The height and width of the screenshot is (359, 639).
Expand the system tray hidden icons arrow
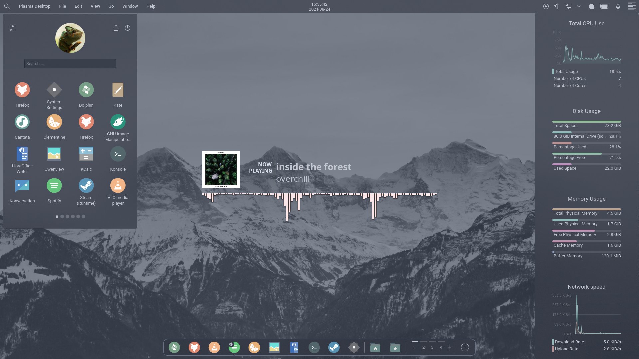(579, 6)
